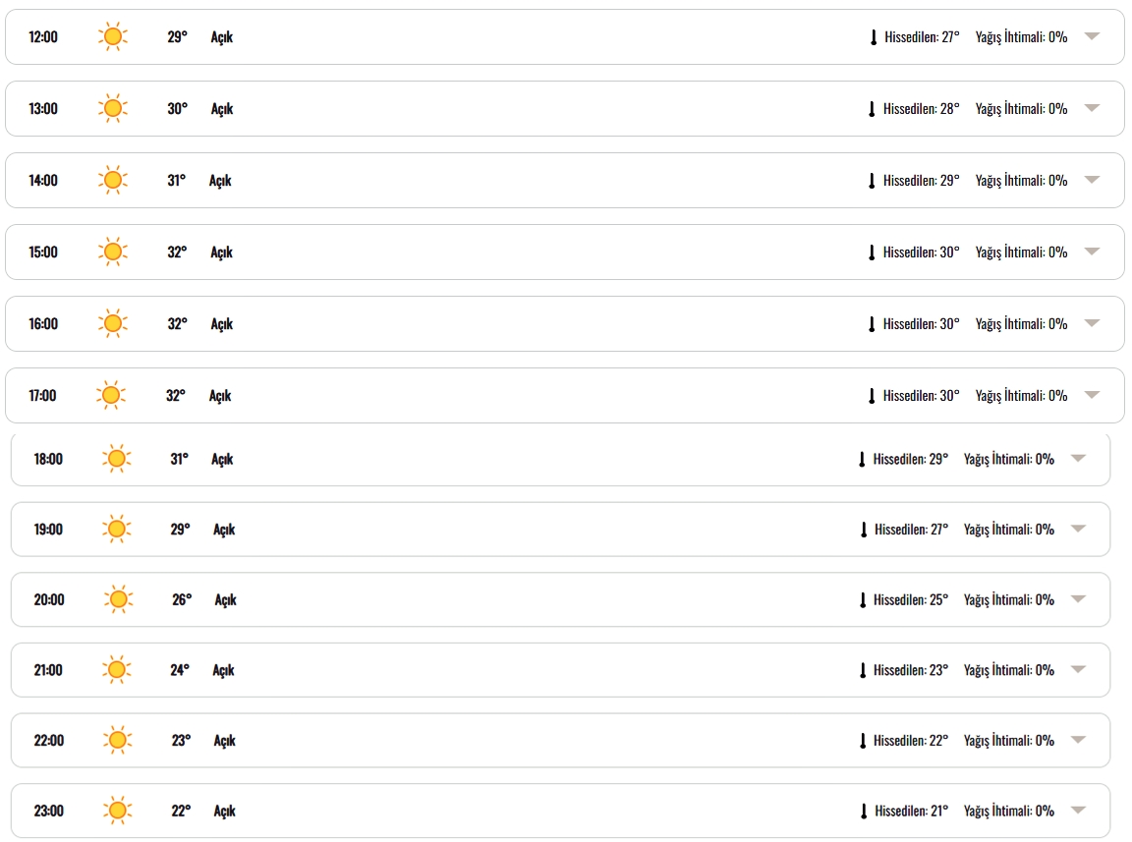Click the sun icon in 14:00 row

(113, 180)
